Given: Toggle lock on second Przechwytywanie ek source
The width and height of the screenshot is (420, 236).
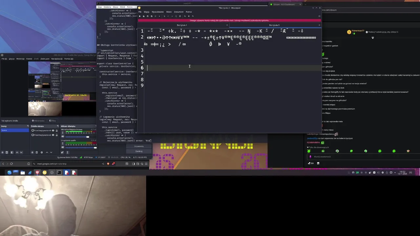Looking at the screenshot, I should (57, 135).
